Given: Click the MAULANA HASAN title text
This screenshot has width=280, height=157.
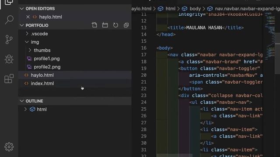Looking at the screenshot, I should click(204, 27).
